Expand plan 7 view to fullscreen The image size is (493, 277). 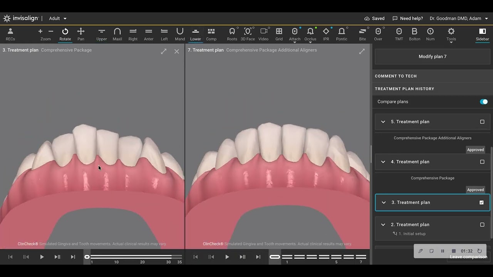point(362,51)
